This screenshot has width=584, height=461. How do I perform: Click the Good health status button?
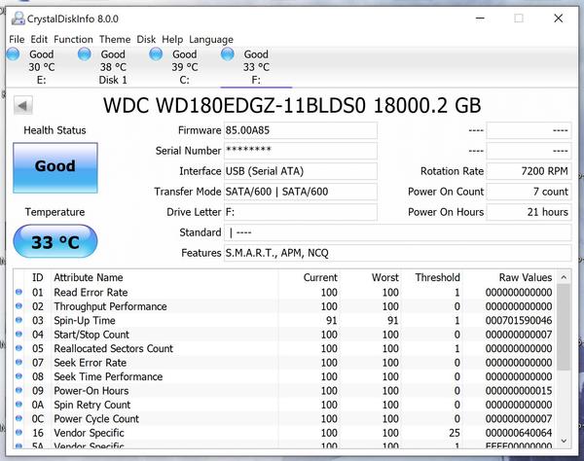pos(55,166)
